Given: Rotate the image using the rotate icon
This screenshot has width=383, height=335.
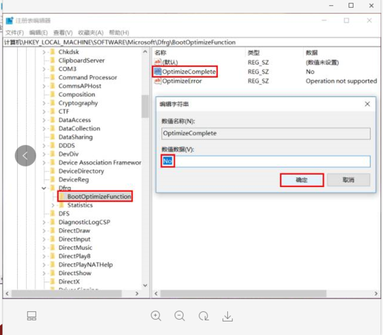Looking at the screenshot, I should [204, 316].
